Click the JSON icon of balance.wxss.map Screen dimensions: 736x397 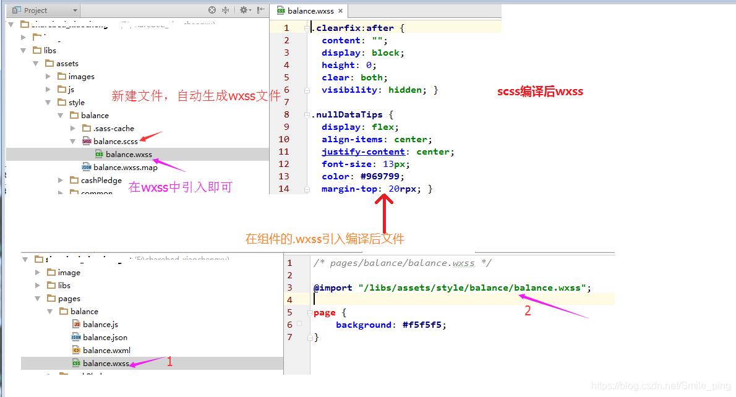pyautogui.click(x=87, y=167)
